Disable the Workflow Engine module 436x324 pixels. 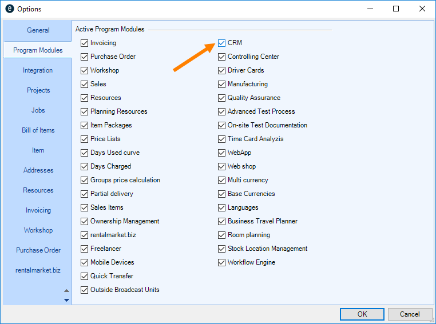point(222,262)
